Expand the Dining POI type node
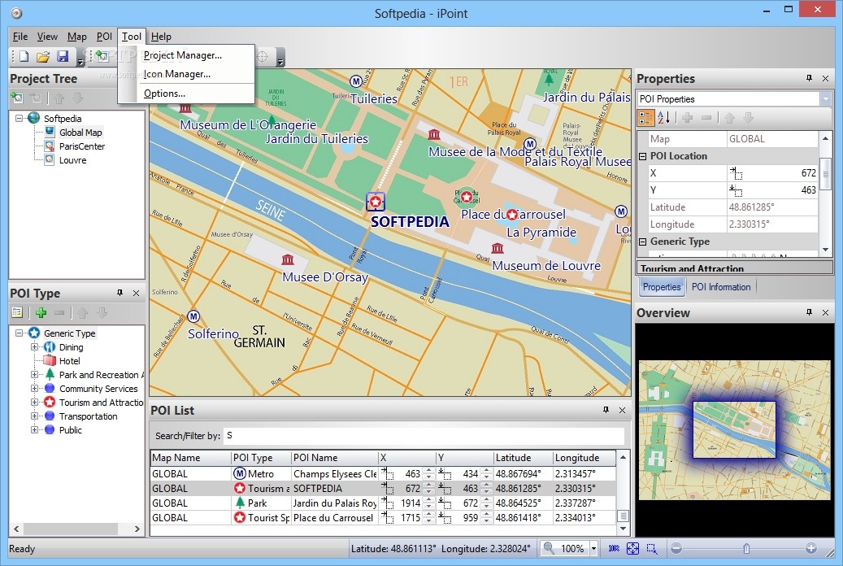843x566 pixels. click(35, 347)
